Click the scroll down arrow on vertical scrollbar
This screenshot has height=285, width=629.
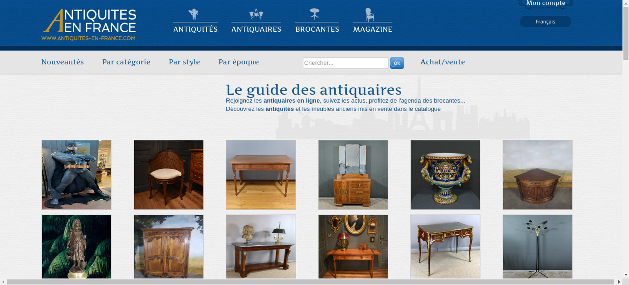(x=626, y=275)
